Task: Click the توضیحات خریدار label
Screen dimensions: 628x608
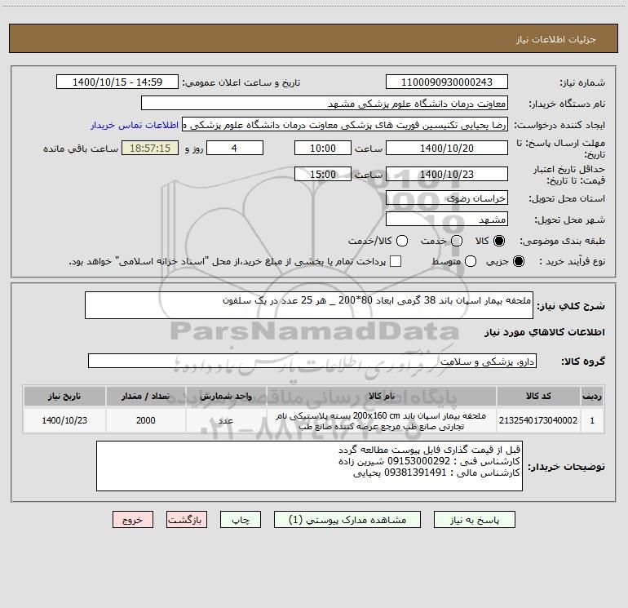Action: coord(566,467)
